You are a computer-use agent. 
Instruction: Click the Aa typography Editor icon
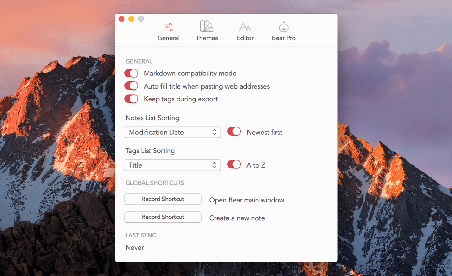(x=245, y=27)
